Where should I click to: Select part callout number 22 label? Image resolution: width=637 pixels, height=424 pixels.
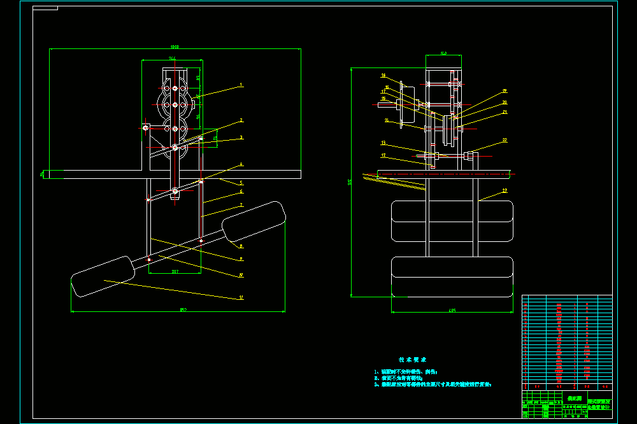click(x=505, y=140)
